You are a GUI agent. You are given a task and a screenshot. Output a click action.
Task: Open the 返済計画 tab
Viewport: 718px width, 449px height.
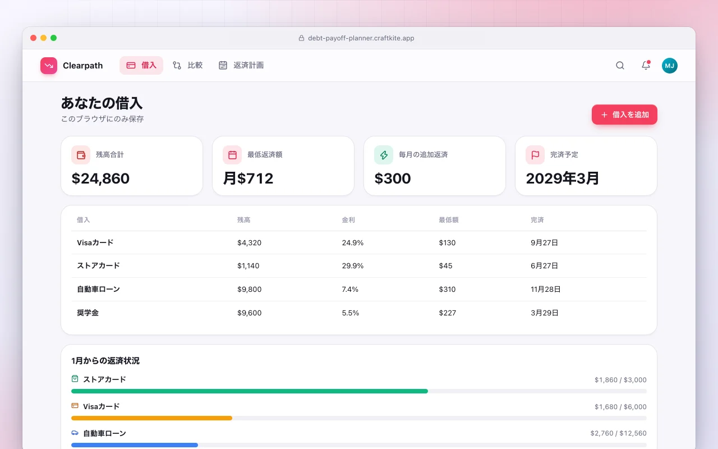click(x=241, y=65)
